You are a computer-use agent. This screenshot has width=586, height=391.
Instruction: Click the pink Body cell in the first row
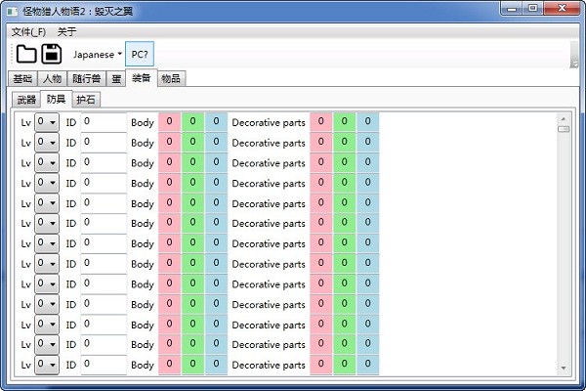click(x=169, y=122)
